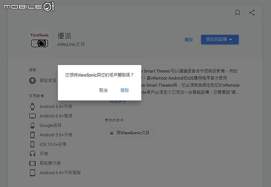The image size is (271, 187).
Task: Click the tablet icon for Android 6.0+平板電腦
Action: pyautogui.click(x=32, y=173)
